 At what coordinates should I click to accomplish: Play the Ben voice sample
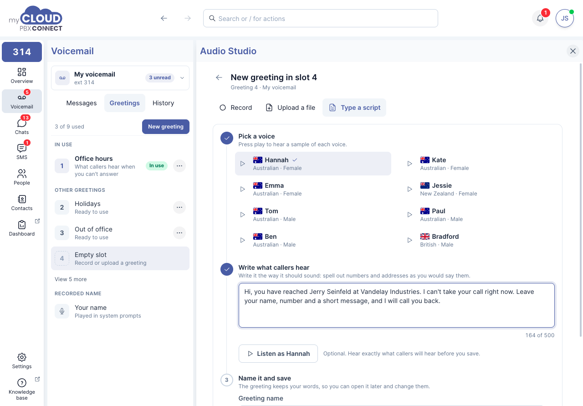click(x=243, y=240)
